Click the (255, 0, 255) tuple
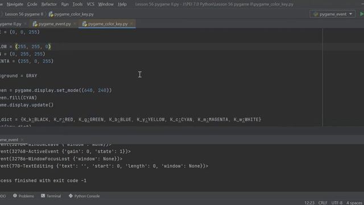 pos(35,61)
